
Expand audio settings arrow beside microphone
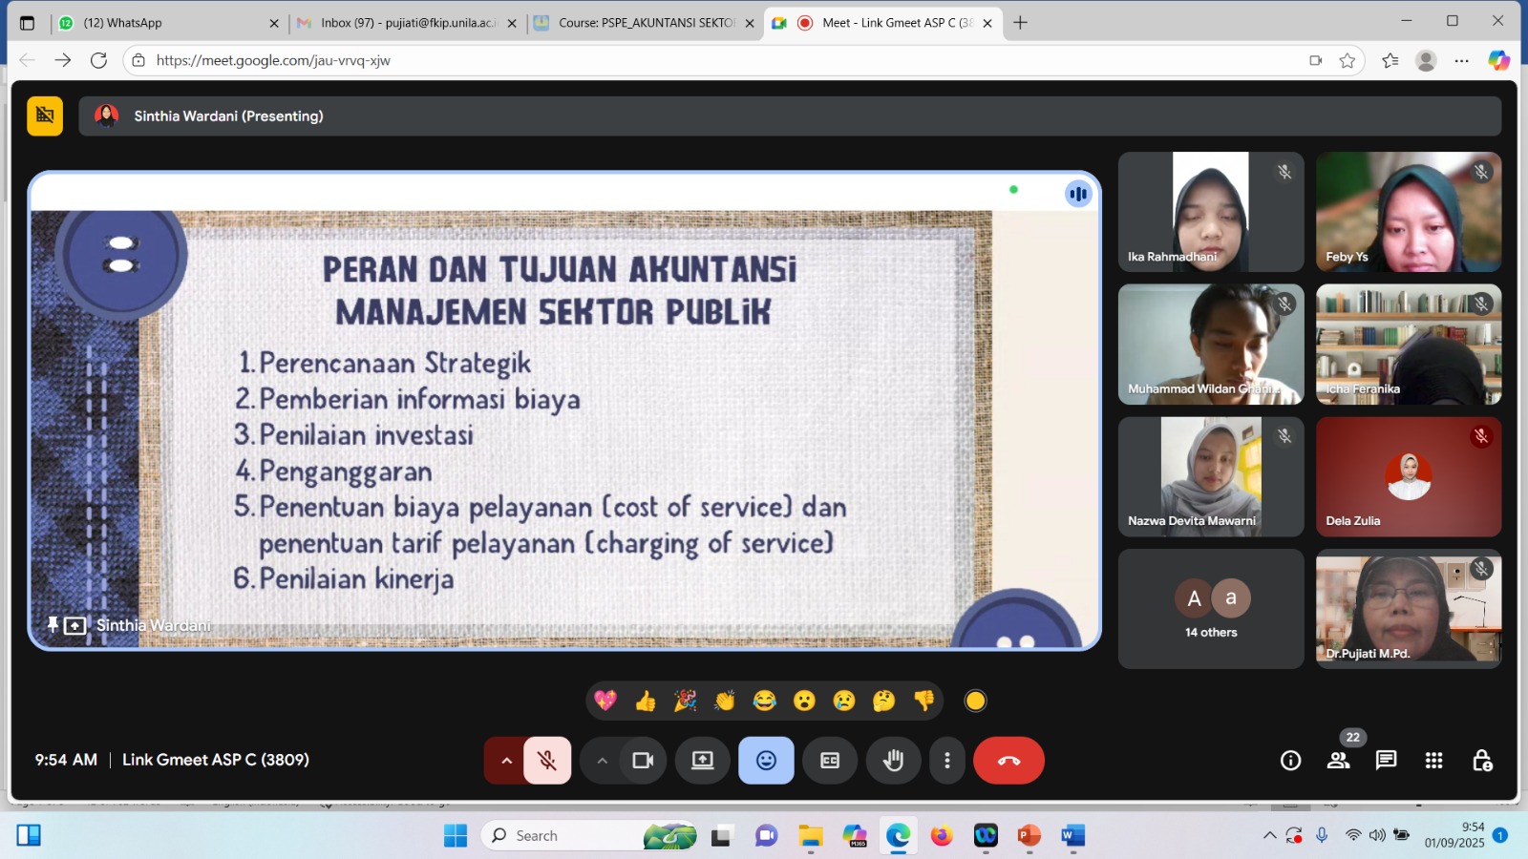pos(506,761)
